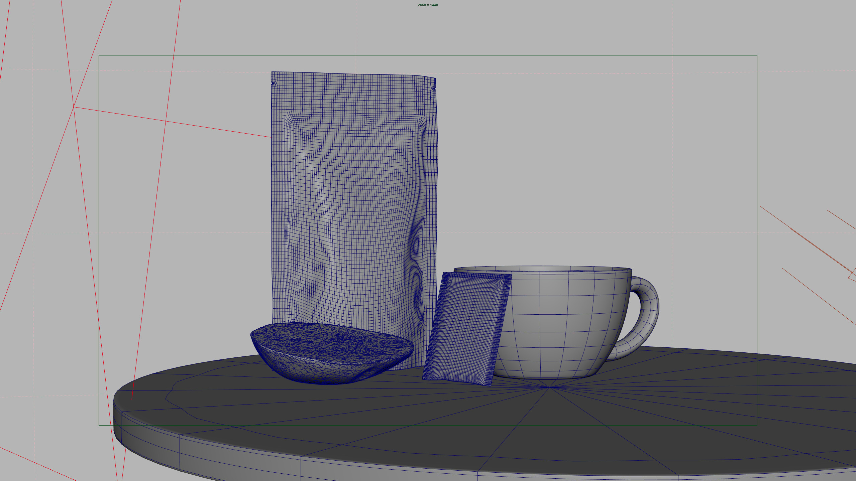This screenshot has width=856, height=481.
Task: Click empty gray background right of pouch
Action: point(568,167)
